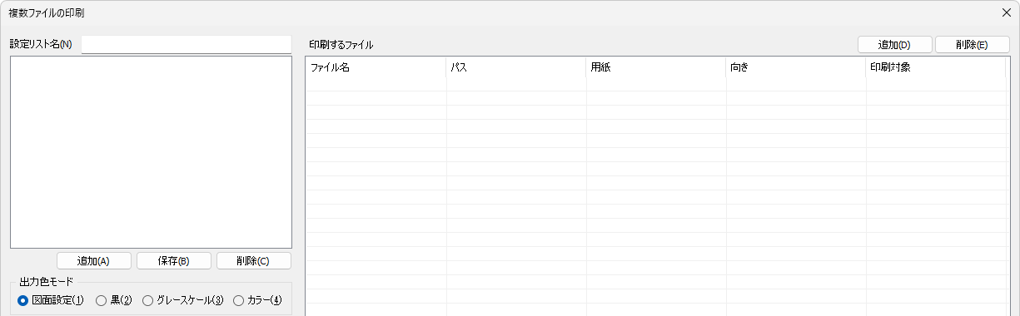The width and height of the screenshot is (1020, 316).
Task: Click 追加(A) button under settings list
Action: point(94,261)
